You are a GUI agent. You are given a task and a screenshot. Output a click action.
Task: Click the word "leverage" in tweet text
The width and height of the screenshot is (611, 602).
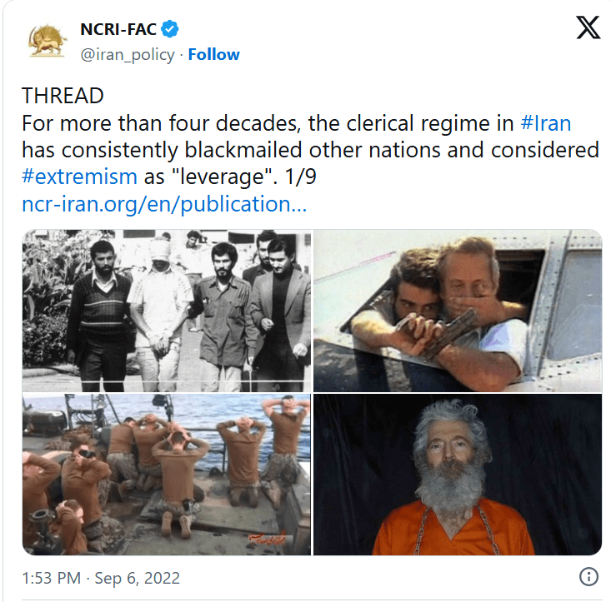click(x=222, y=177)
